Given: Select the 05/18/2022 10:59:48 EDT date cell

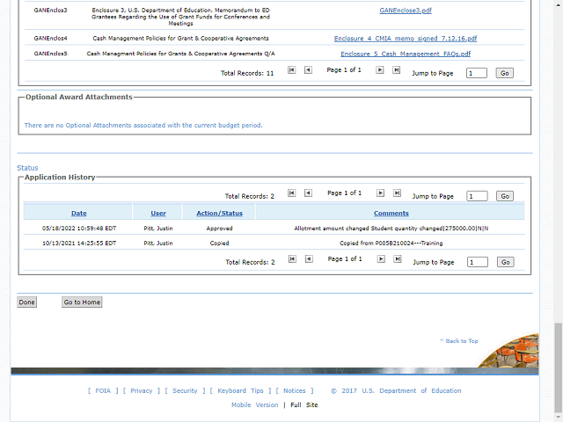Looking at the screenshot, I should 79,229.
